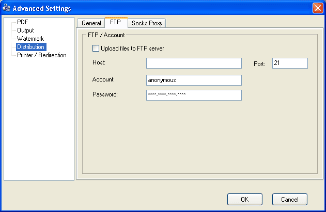Enable Upload files to FTP server
Image resolution: width=326 pixels, height=212 pixels.
[x=96, y=48]
